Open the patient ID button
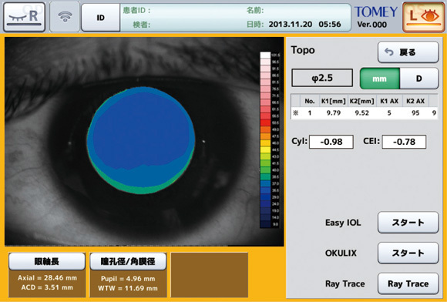447x302 pixels. (x=101, y=18)
